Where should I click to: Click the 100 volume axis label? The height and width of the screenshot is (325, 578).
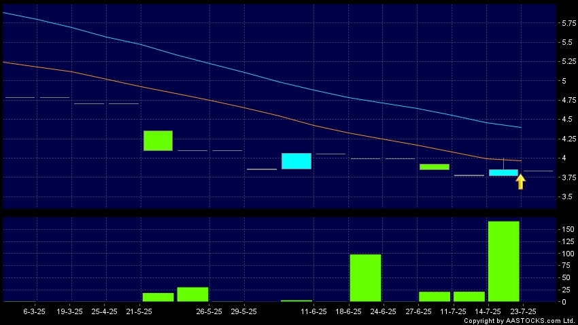coord(568,254)
